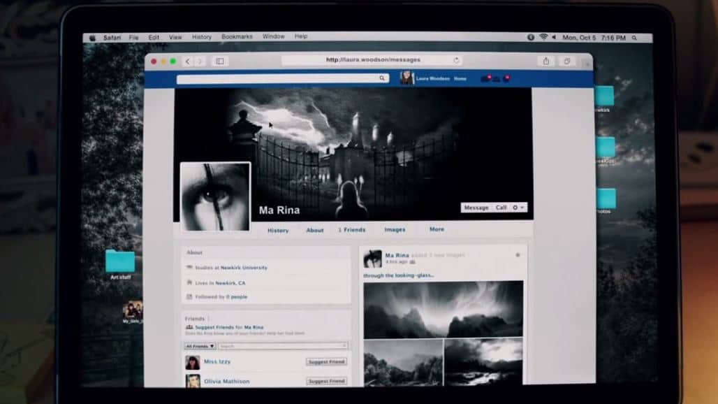The height and width of the screenshot is (404, 718).
Task: Click the show tabs overview icon
Action: coord(567,61)
